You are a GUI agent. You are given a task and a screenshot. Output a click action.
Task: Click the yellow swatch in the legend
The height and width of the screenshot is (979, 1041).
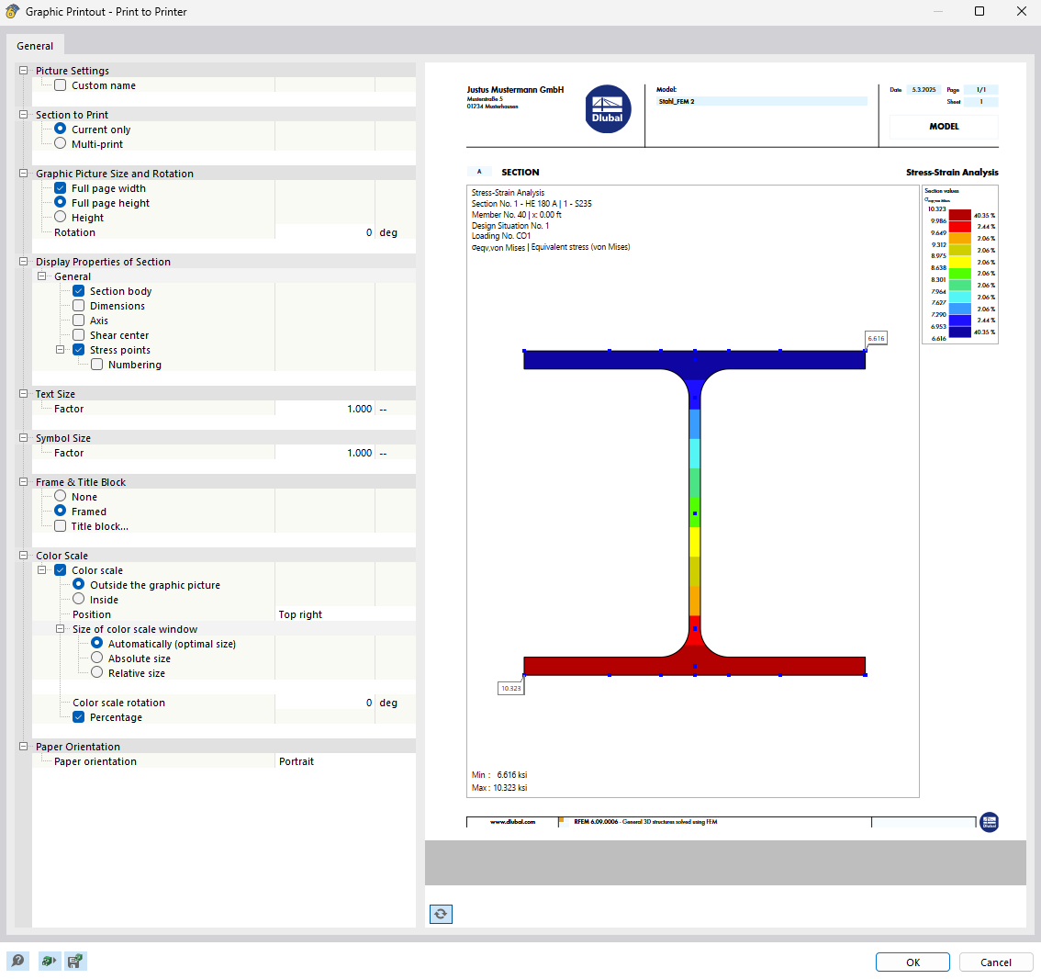point(960,262)
